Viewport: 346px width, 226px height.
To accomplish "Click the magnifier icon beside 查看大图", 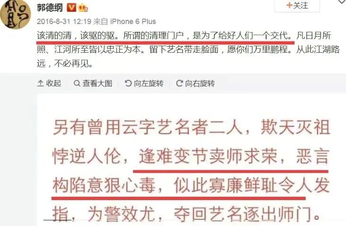I will (x=77, y=83).
